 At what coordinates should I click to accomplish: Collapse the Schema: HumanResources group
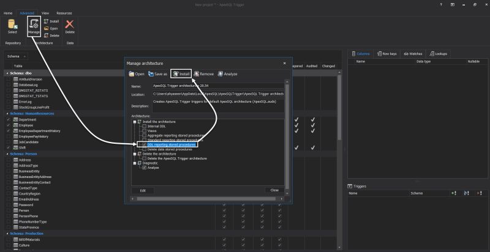pos(7,114)
